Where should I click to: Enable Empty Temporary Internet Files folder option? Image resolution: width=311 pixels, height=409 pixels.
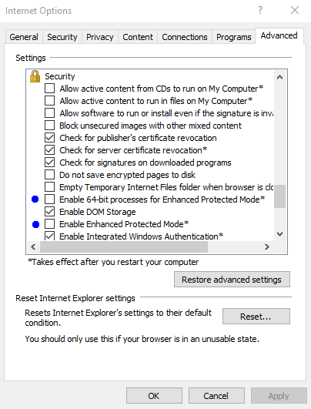pyautogui.click(x=49, y=187)
